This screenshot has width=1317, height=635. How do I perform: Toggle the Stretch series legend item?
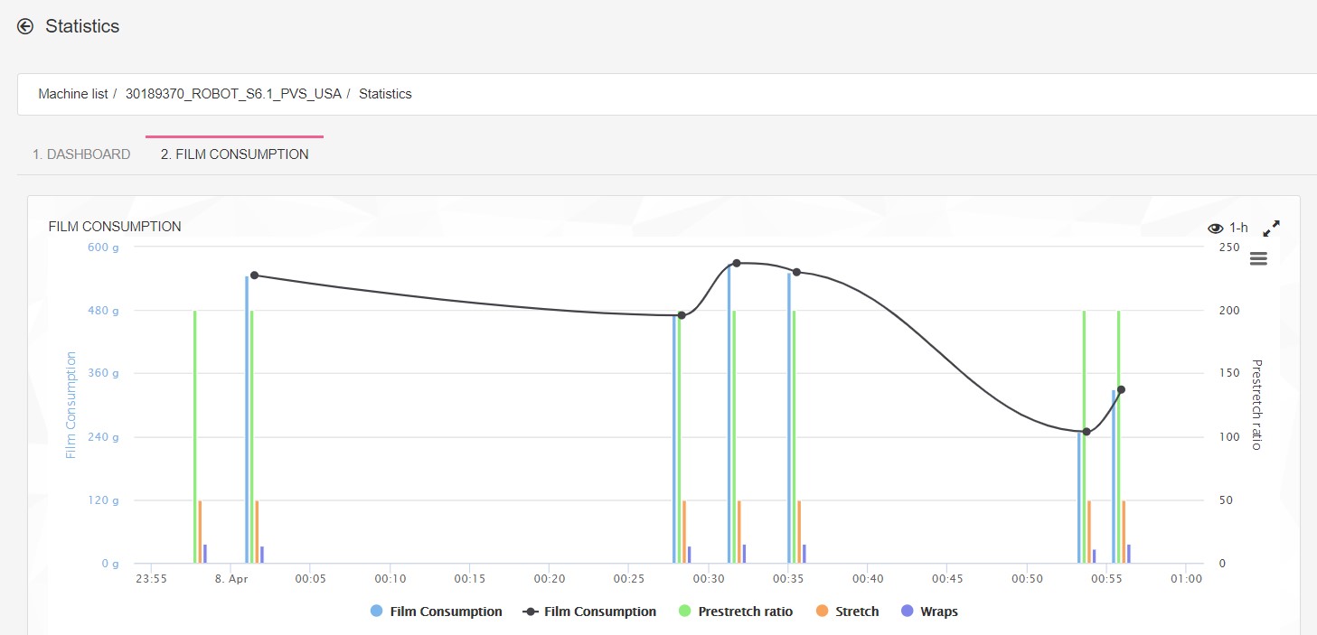(x=856, y=612)
